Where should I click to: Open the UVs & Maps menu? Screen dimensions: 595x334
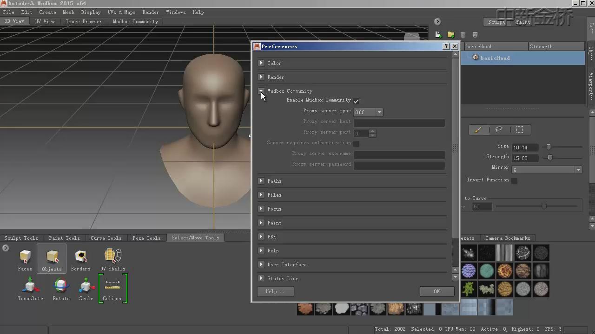click(121, 12)
